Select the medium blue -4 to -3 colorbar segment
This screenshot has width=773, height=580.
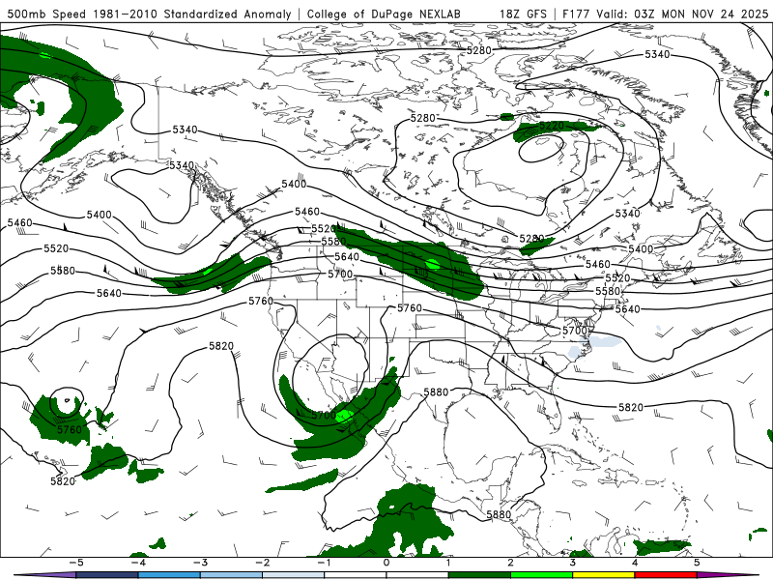(169, 575)
